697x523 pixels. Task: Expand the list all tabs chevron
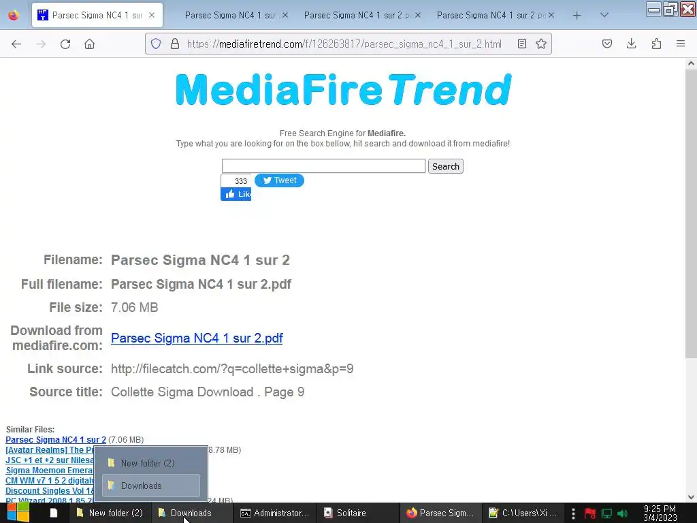(x=604, y=15)
